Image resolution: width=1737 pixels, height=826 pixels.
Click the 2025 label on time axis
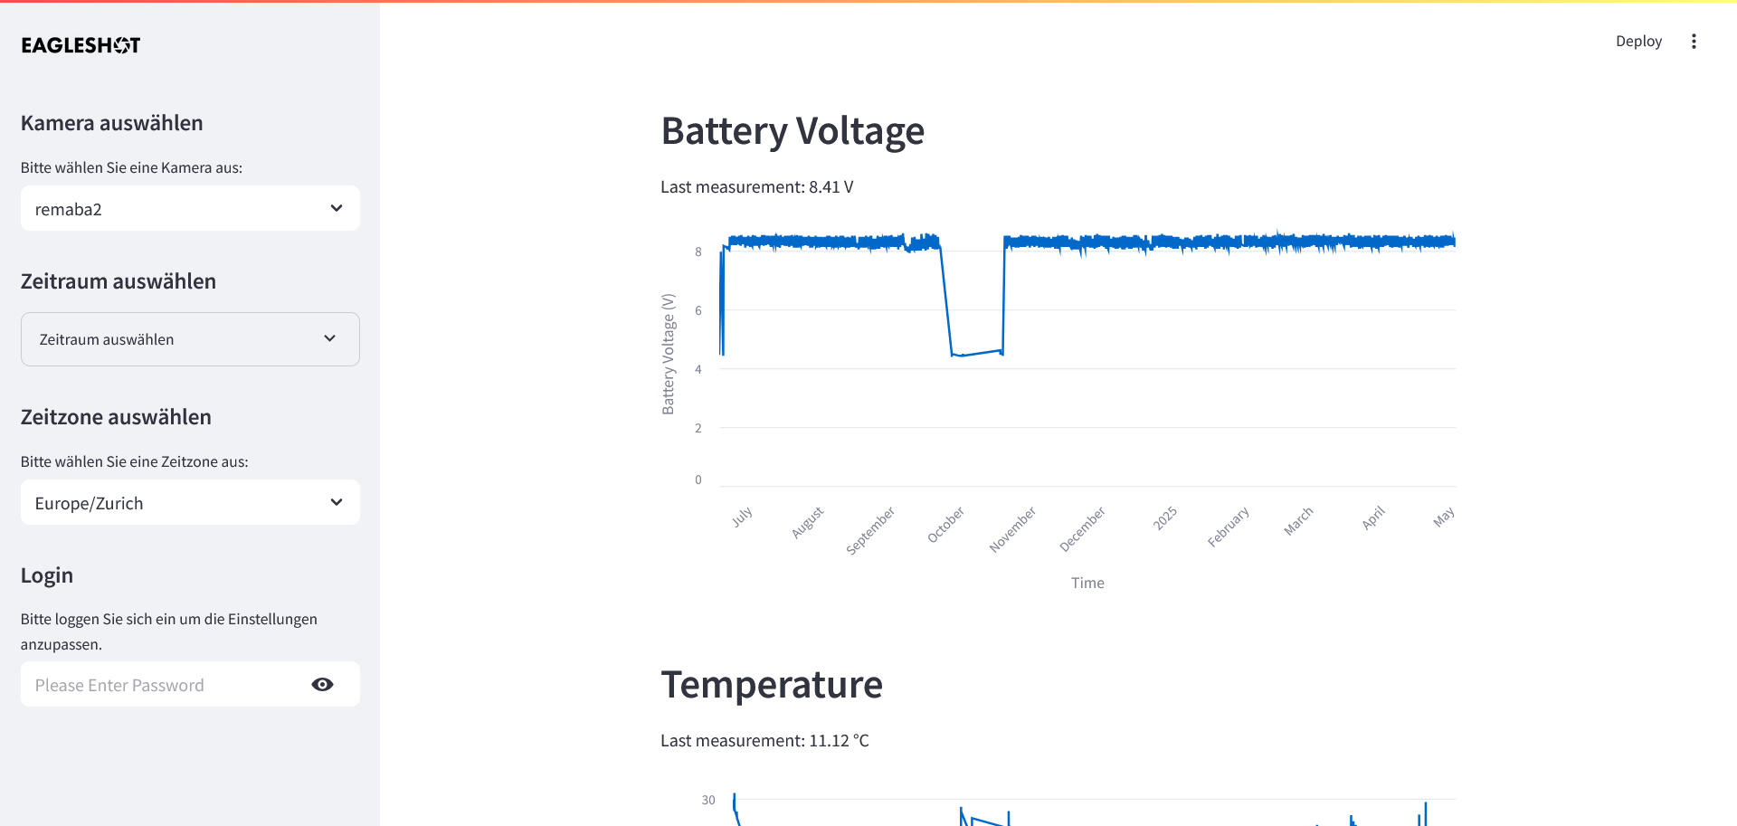[1164, 518]
